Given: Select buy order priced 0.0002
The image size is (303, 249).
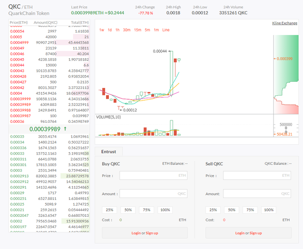Looking at the screenshot, I should pyautogui.click(x=49, y=221).
